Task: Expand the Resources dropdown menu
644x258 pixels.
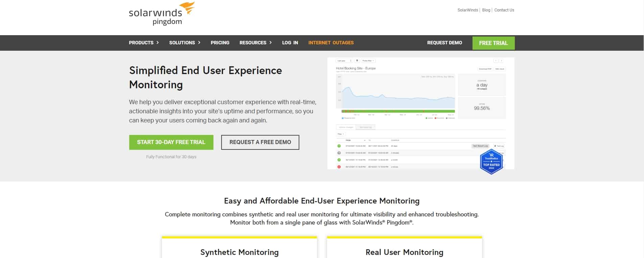Action: click(255, 43)
